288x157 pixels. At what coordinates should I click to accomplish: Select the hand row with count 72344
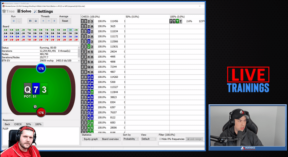click(103, 67)
